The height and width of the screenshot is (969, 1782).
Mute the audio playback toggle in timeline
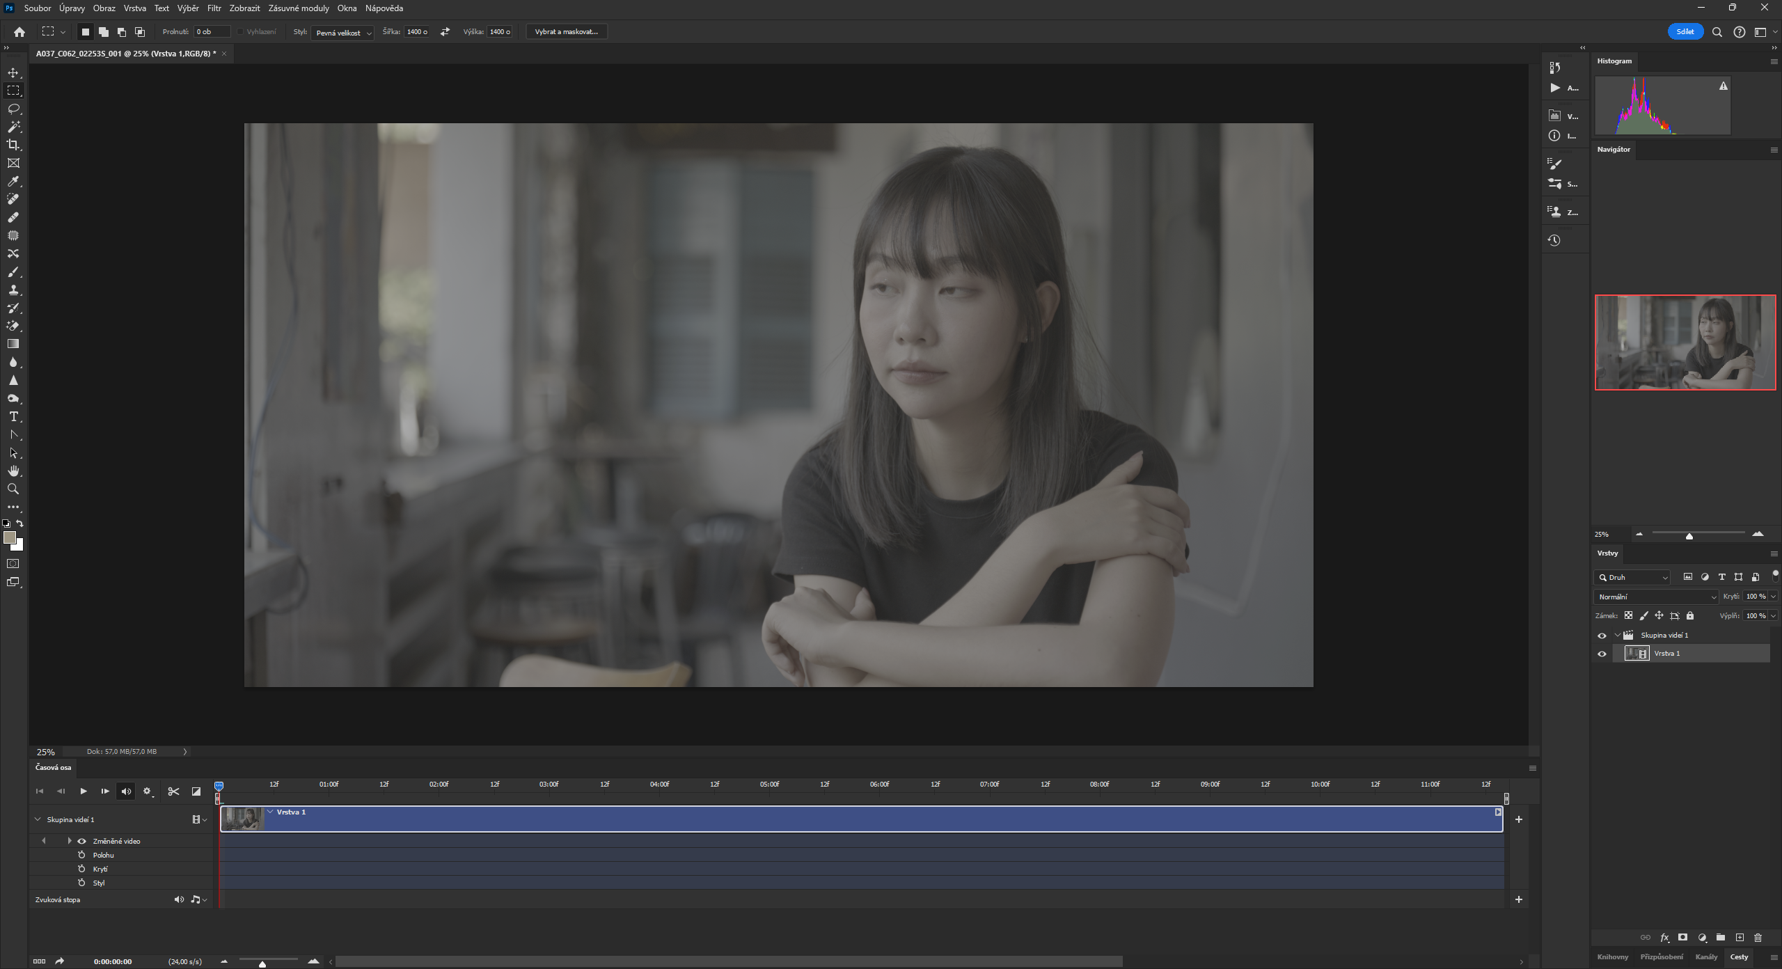[x=126, y=791]
